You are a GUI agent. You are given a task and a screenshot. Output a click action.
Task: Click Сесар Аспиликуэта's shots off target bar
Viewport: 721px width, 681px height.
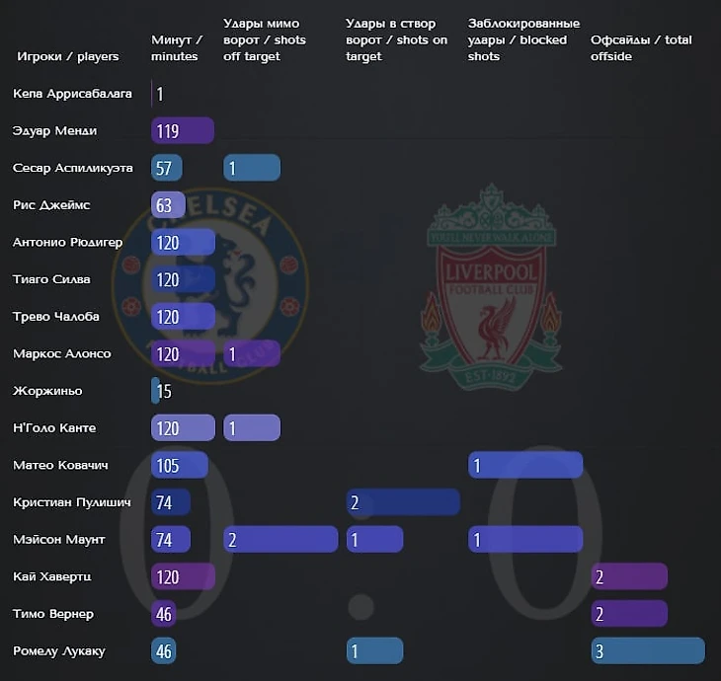pos(252,168)
